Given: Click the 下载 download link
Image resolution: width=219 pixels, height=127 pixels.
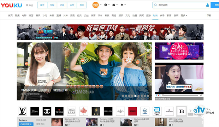Looking at the screenshot, I should 209,16.
